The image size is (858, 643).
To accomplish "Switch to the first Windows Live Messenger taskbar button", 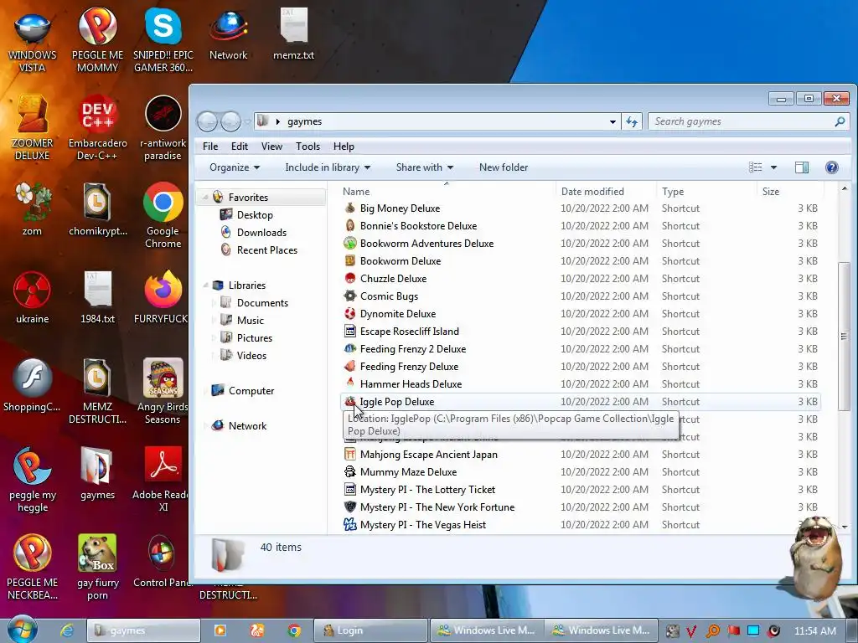I will [487, 630].
